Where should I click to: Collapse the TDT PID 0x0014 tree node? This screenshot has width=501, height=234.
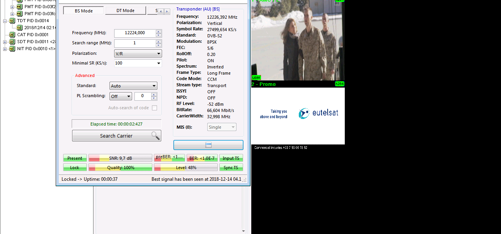pos(5,21)
